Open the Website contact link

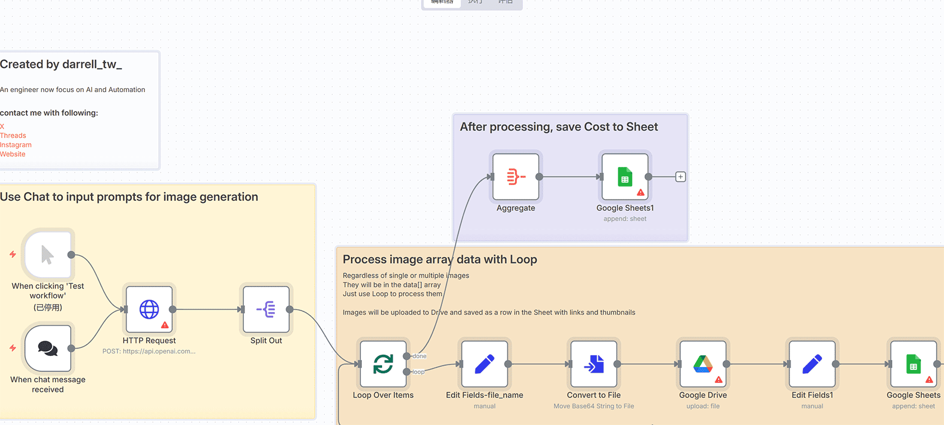click(13, 154)
